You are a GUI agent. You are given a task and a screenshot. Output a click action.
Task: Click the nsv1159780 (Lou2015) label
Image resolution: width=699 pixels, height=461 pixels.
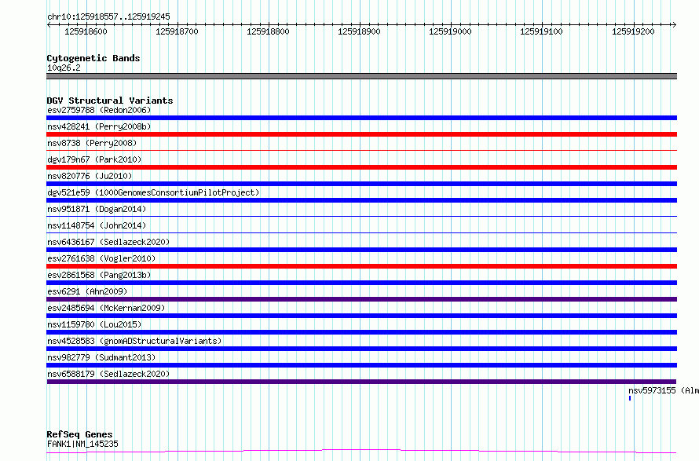coord(94,324)
